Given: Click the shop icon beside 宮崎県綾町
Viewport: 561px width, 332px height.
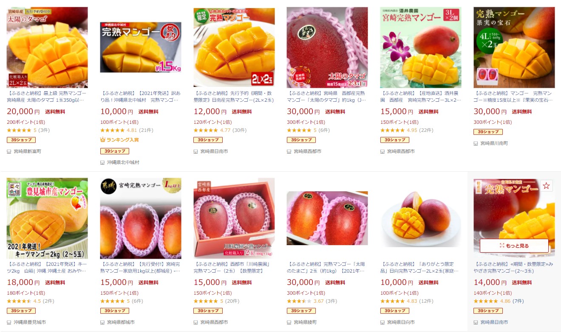Looking at the screenshot, I should (289, 322).
